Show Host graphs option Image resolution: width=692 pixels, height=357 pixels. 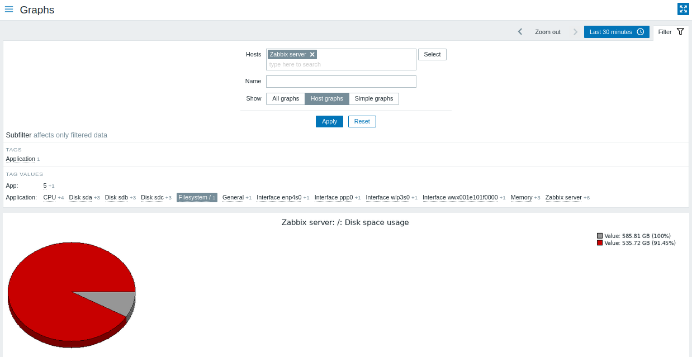[327, 99]
